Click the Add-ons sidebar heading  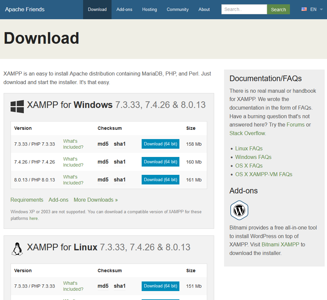coord(243,191)
